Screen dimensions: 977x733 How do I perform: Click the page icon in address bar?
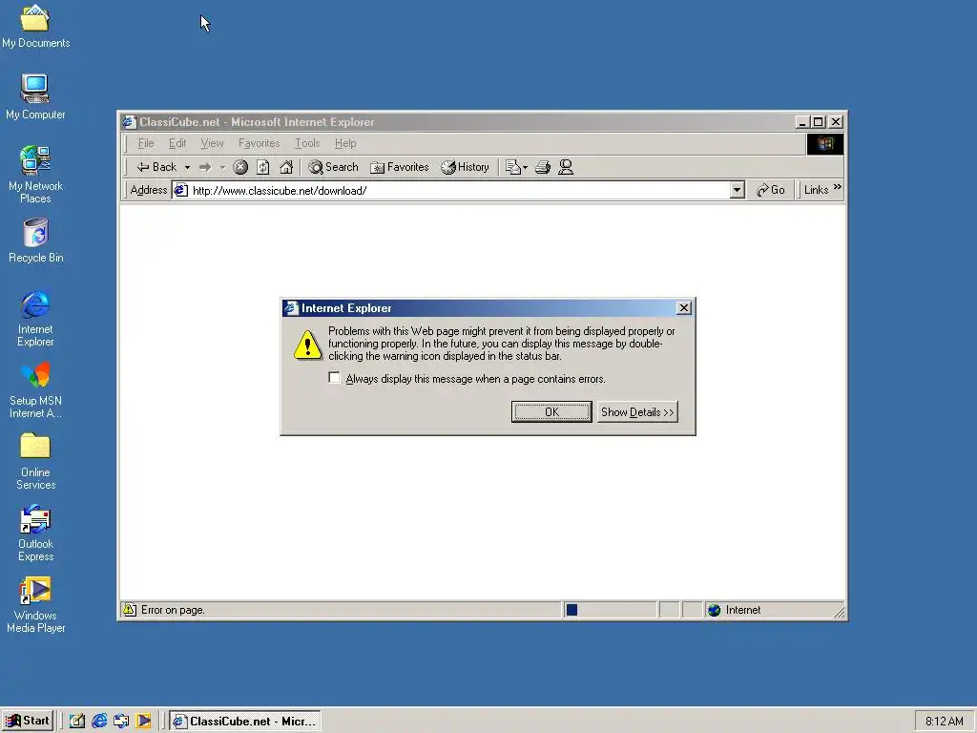click(180, 190)
